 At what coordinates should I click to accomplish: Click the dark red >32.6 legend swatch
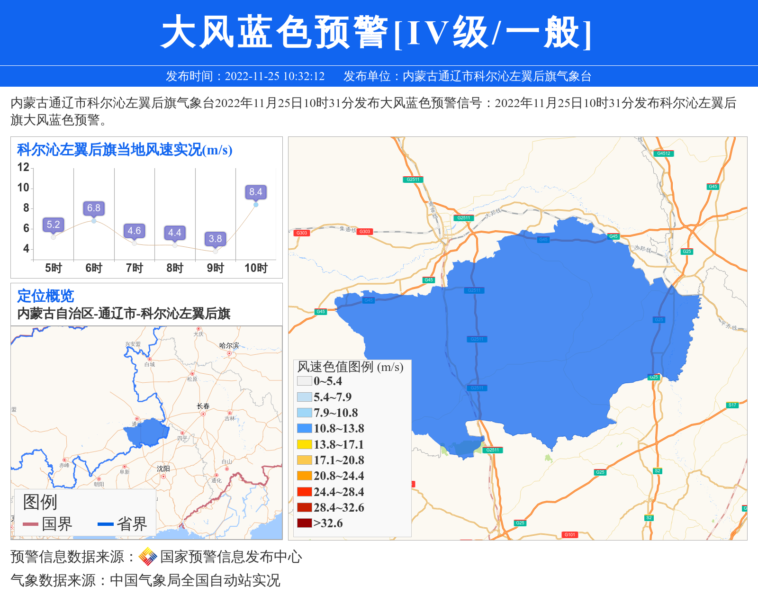pyautogui.click(x=304, y=523)
